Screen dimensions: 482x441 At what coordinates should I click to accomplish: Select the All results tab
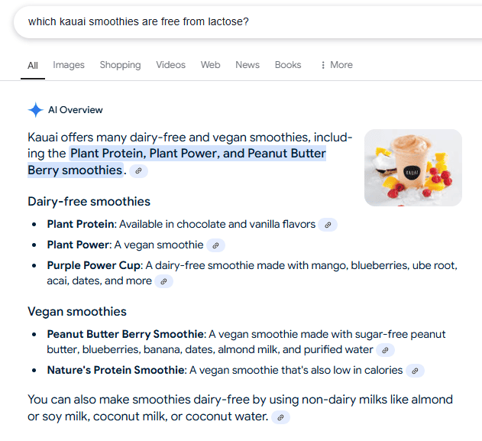point(33,66)
